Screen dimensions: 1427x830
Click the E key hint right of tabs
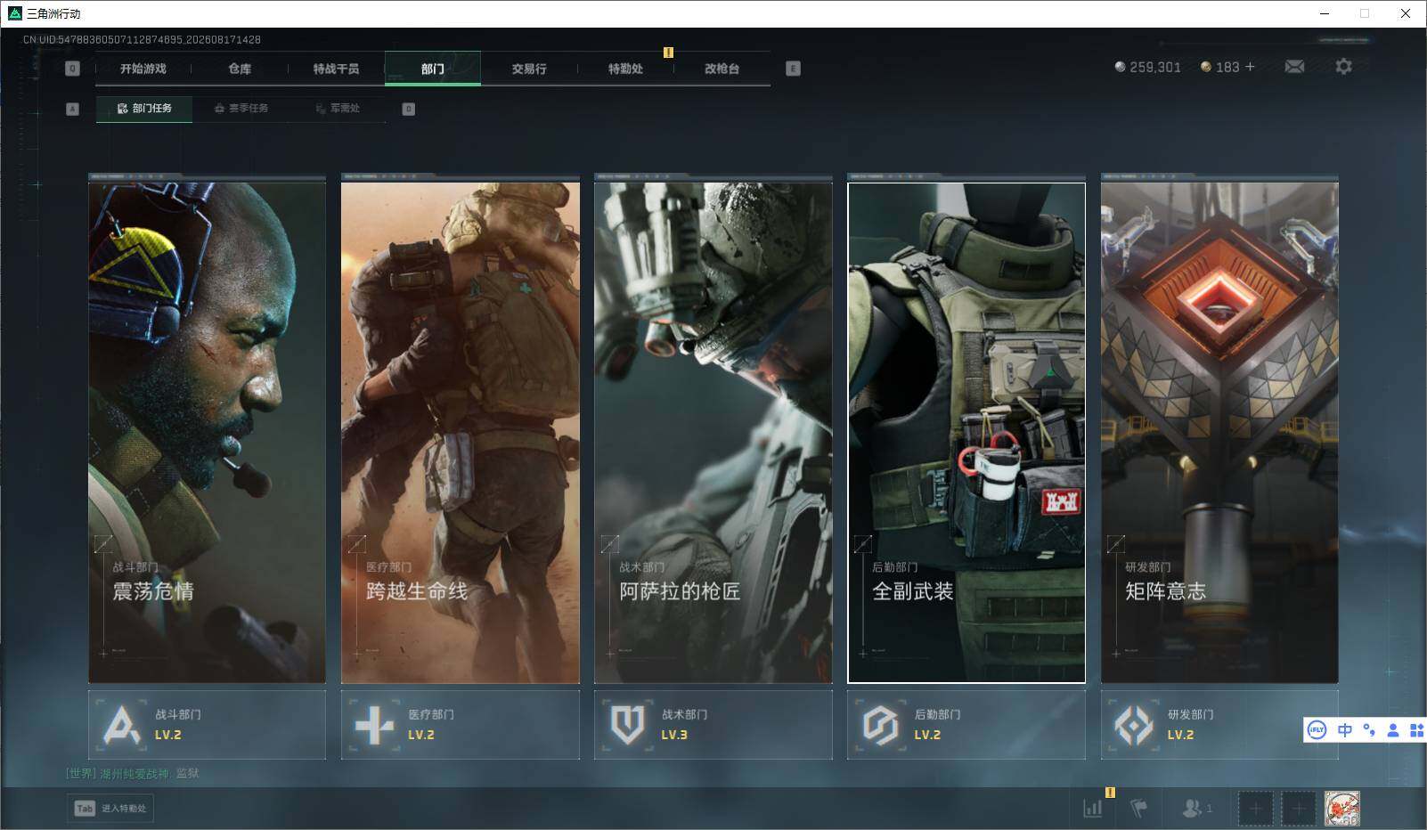793,69
